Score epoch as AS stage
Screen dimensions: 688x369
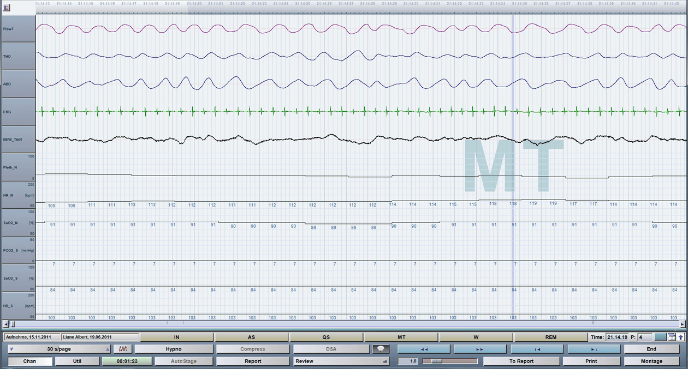(x=251, y=337)
